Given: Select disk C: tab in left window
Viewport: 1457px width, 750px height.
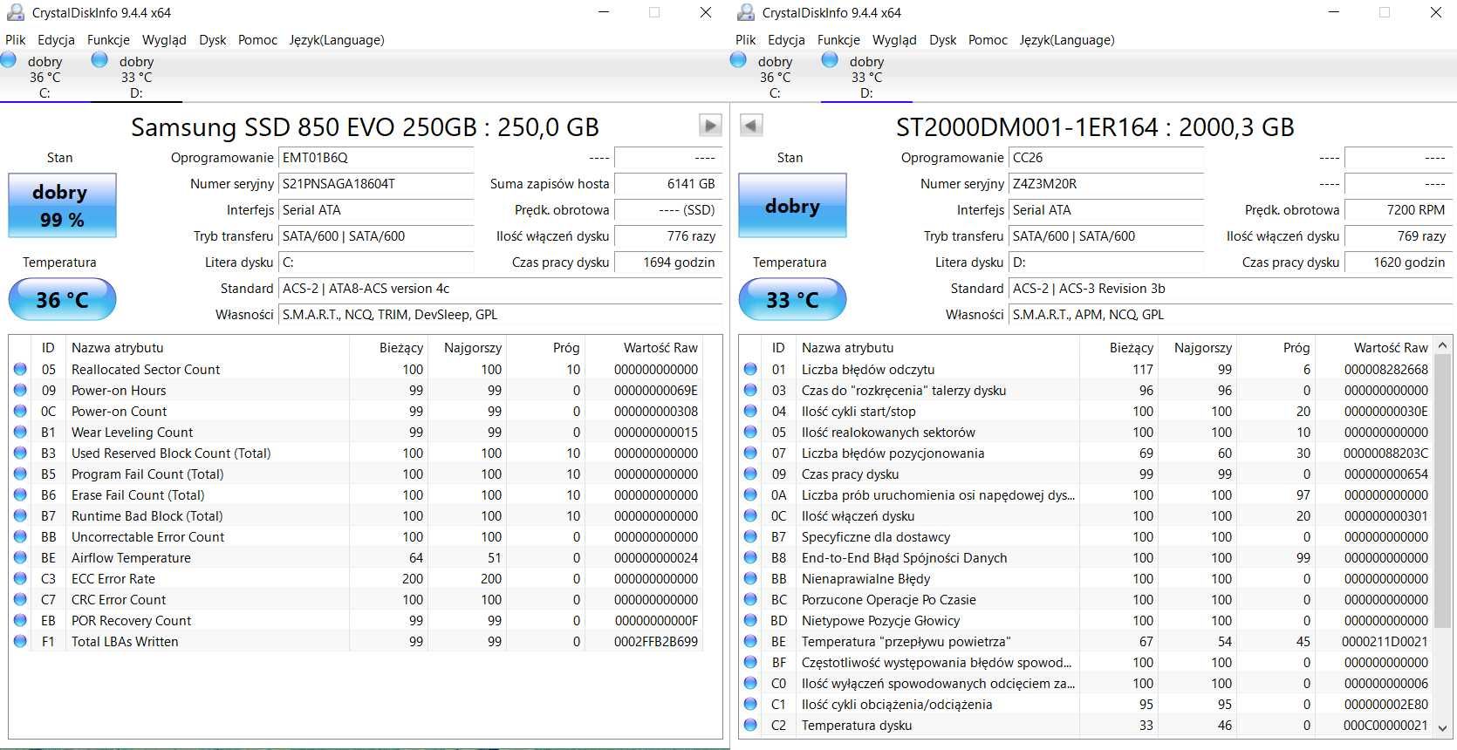Looking at the screenshot, I should click(x=44, y=77).
